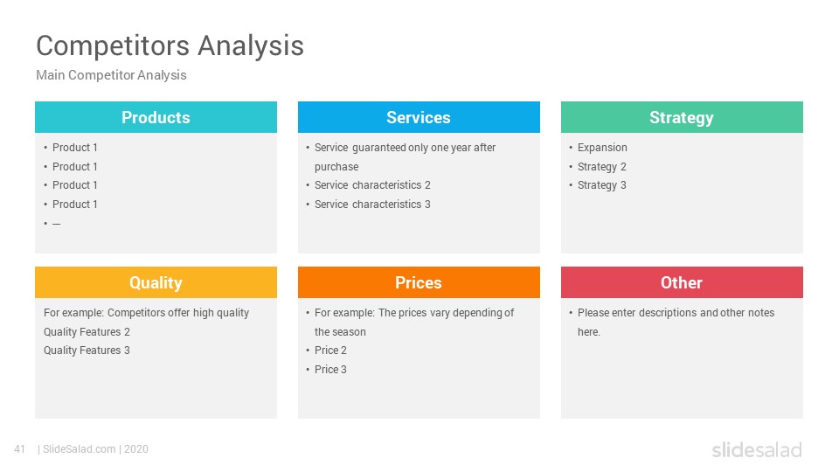This screenshot has width=839, height=472.
Task: Click Service characteristics 2 text
Action: 372,185
